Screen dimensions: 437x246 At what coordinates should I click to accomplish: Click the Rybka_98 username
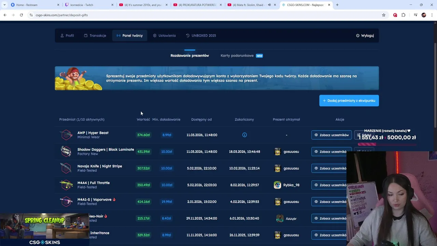click(291, 185)
